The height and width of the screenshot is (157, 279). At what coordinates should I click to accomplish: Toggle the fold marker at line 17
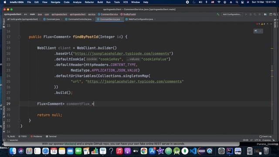tap(19, 37)
